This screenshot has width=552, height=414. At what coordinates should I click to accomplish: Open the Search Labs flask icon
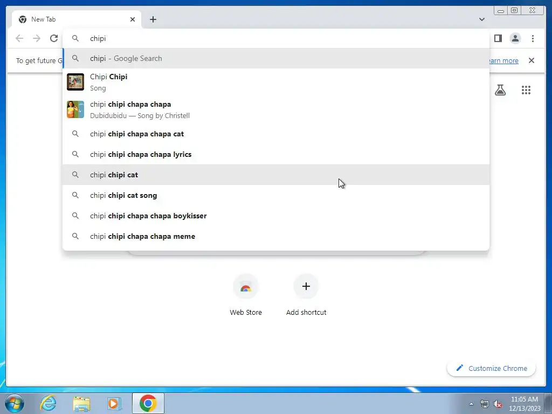pyautogui.click(x=500, y=90)
